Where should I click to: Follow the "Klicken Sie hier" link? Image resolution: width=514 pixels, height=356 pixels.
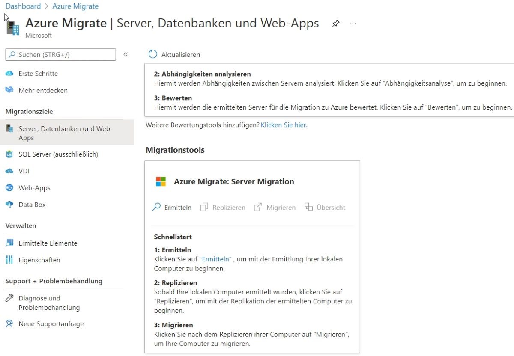click(284, 125)
